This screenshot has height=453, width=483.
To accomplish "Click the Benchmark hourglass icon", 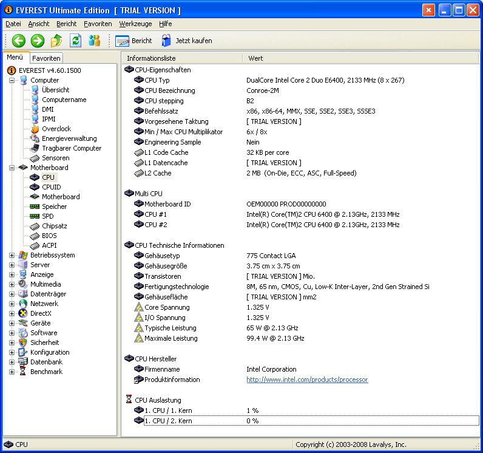I will pyautogui.click(x=23, y=372).
